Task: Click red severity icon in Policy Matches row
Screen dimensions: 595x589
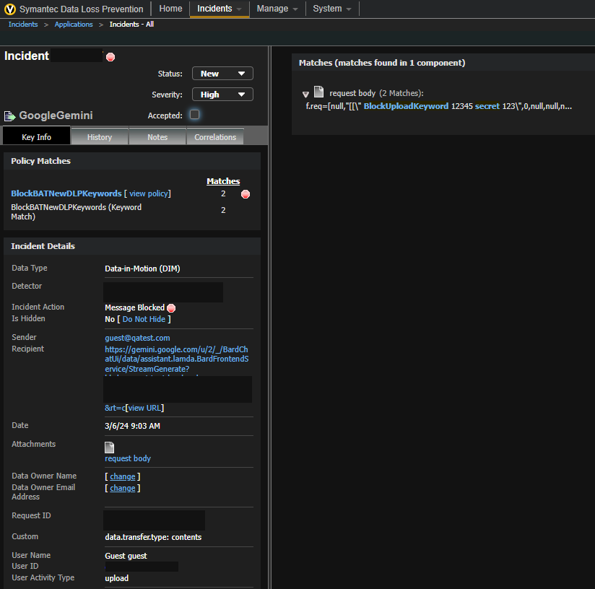Action: 246,194
